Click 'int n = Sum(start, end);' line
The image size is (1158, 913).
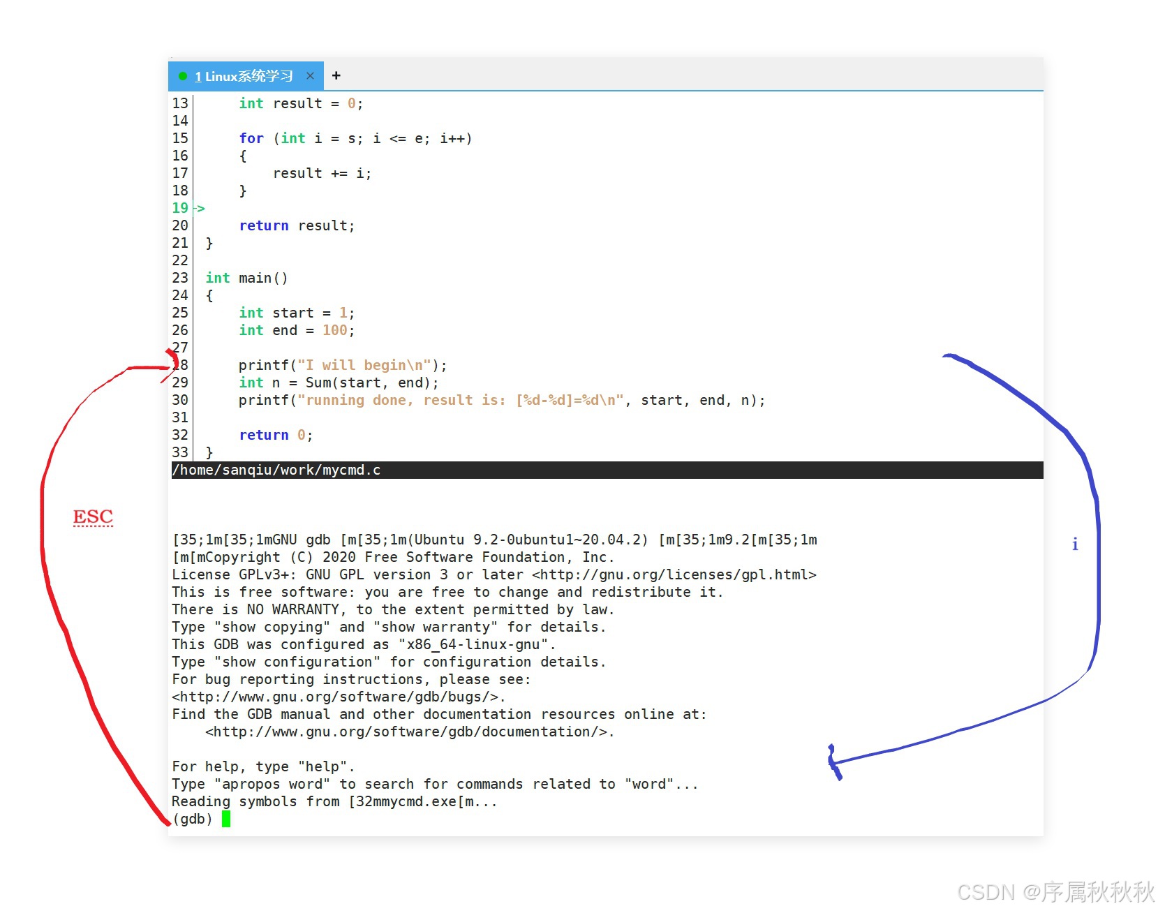339,383
